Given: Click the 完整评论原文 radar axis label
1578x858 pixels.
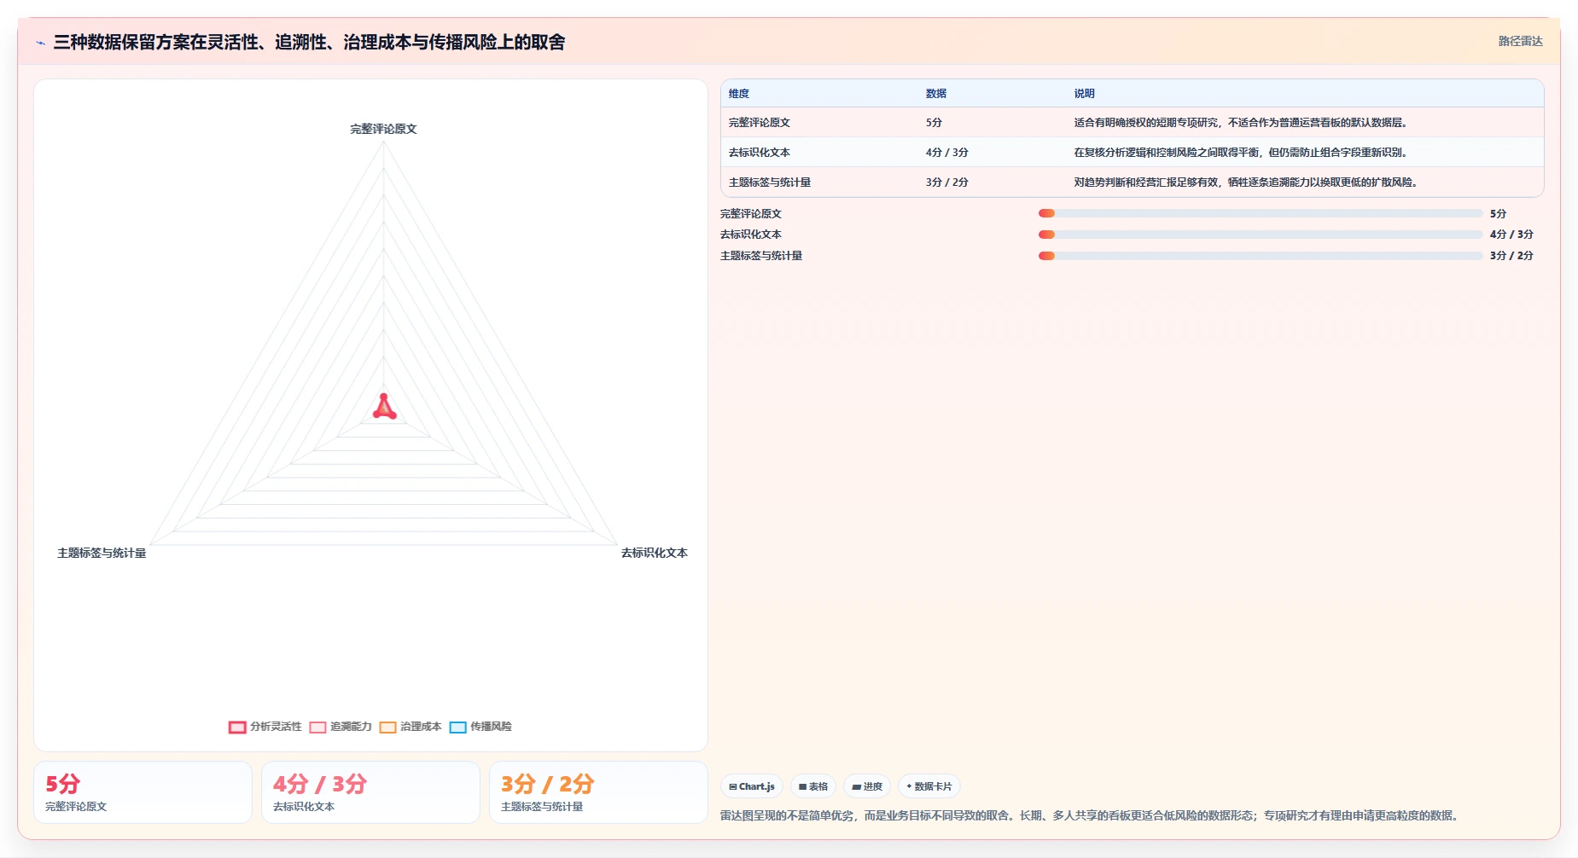Looking at the screenshot, I should click(x=383, y=129).
